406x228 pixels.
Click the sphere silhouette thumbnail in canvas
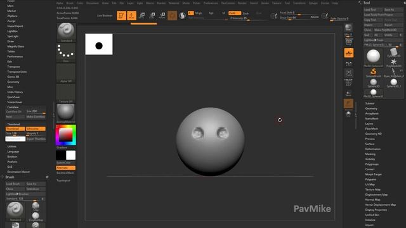pos(99,44)
